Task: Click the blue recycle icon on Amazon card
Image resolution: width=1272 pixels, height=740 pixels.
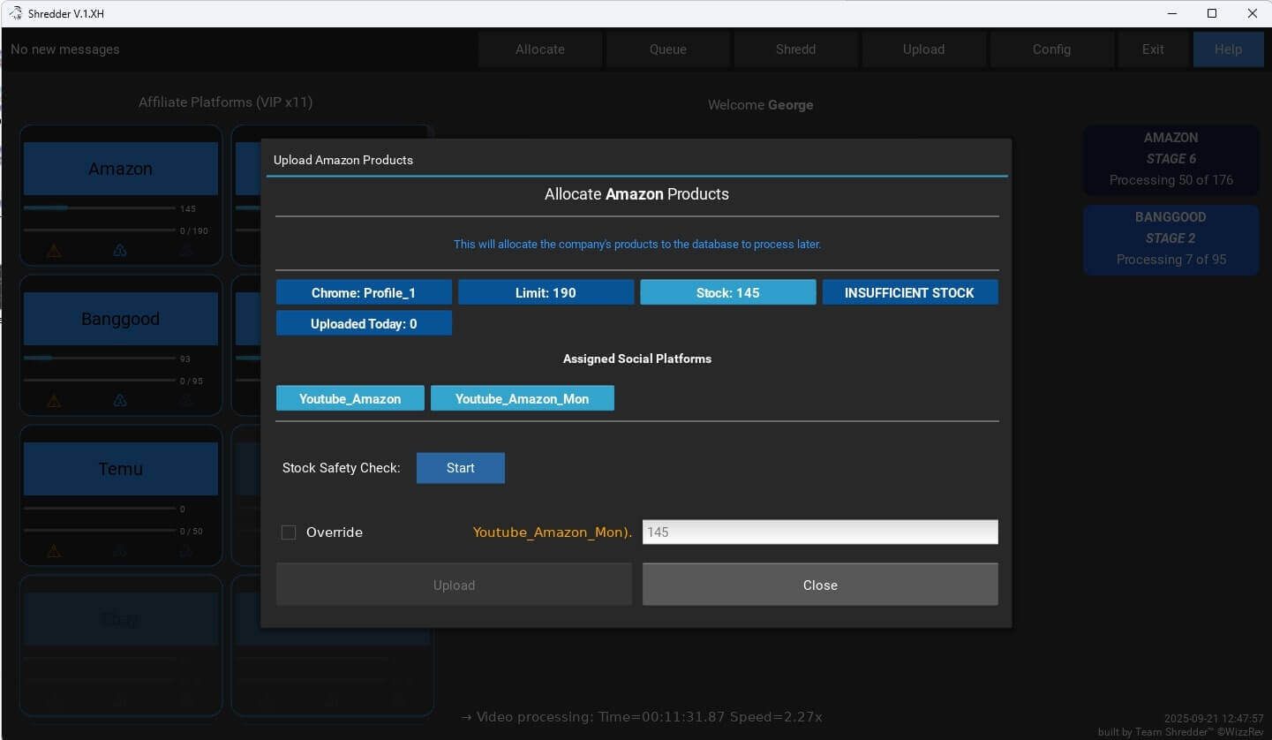Action: tap(120, 251)
